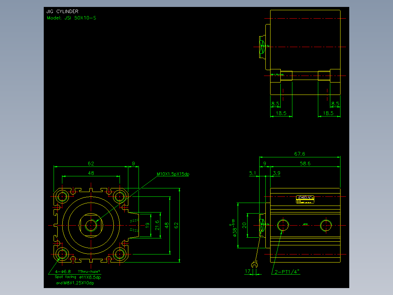
Task: Select the vertical "20" dimension
Action: (244, 226)
